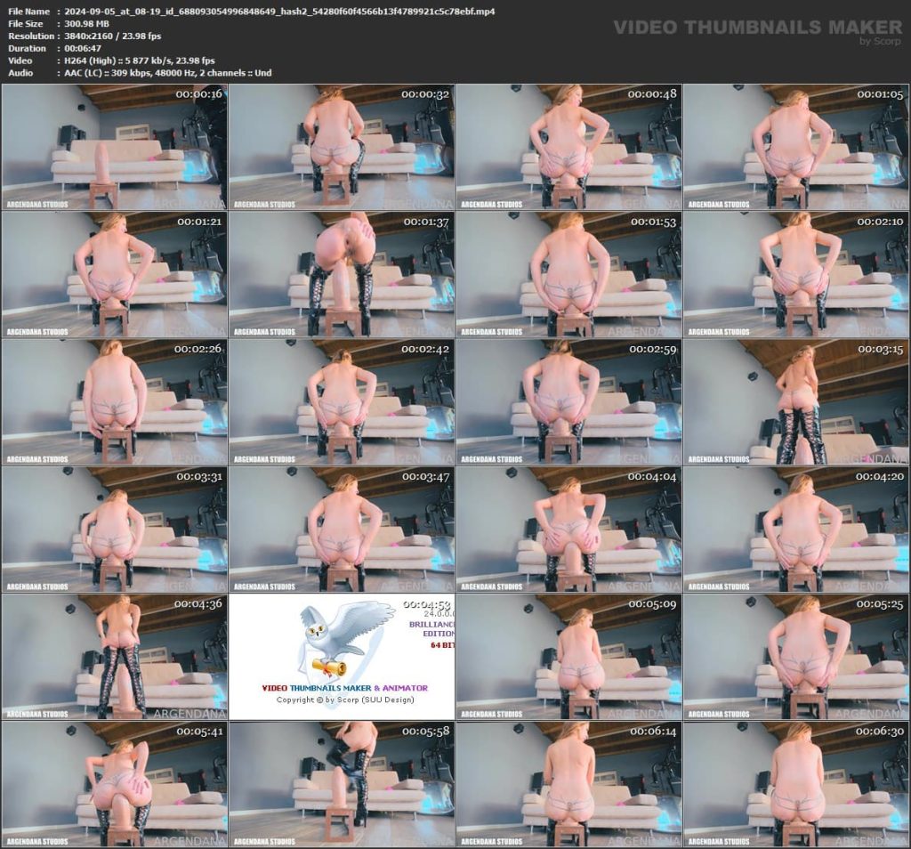Select the frame stamped 00:03:47
Screen dimensions: 911x849
[342, 530]
